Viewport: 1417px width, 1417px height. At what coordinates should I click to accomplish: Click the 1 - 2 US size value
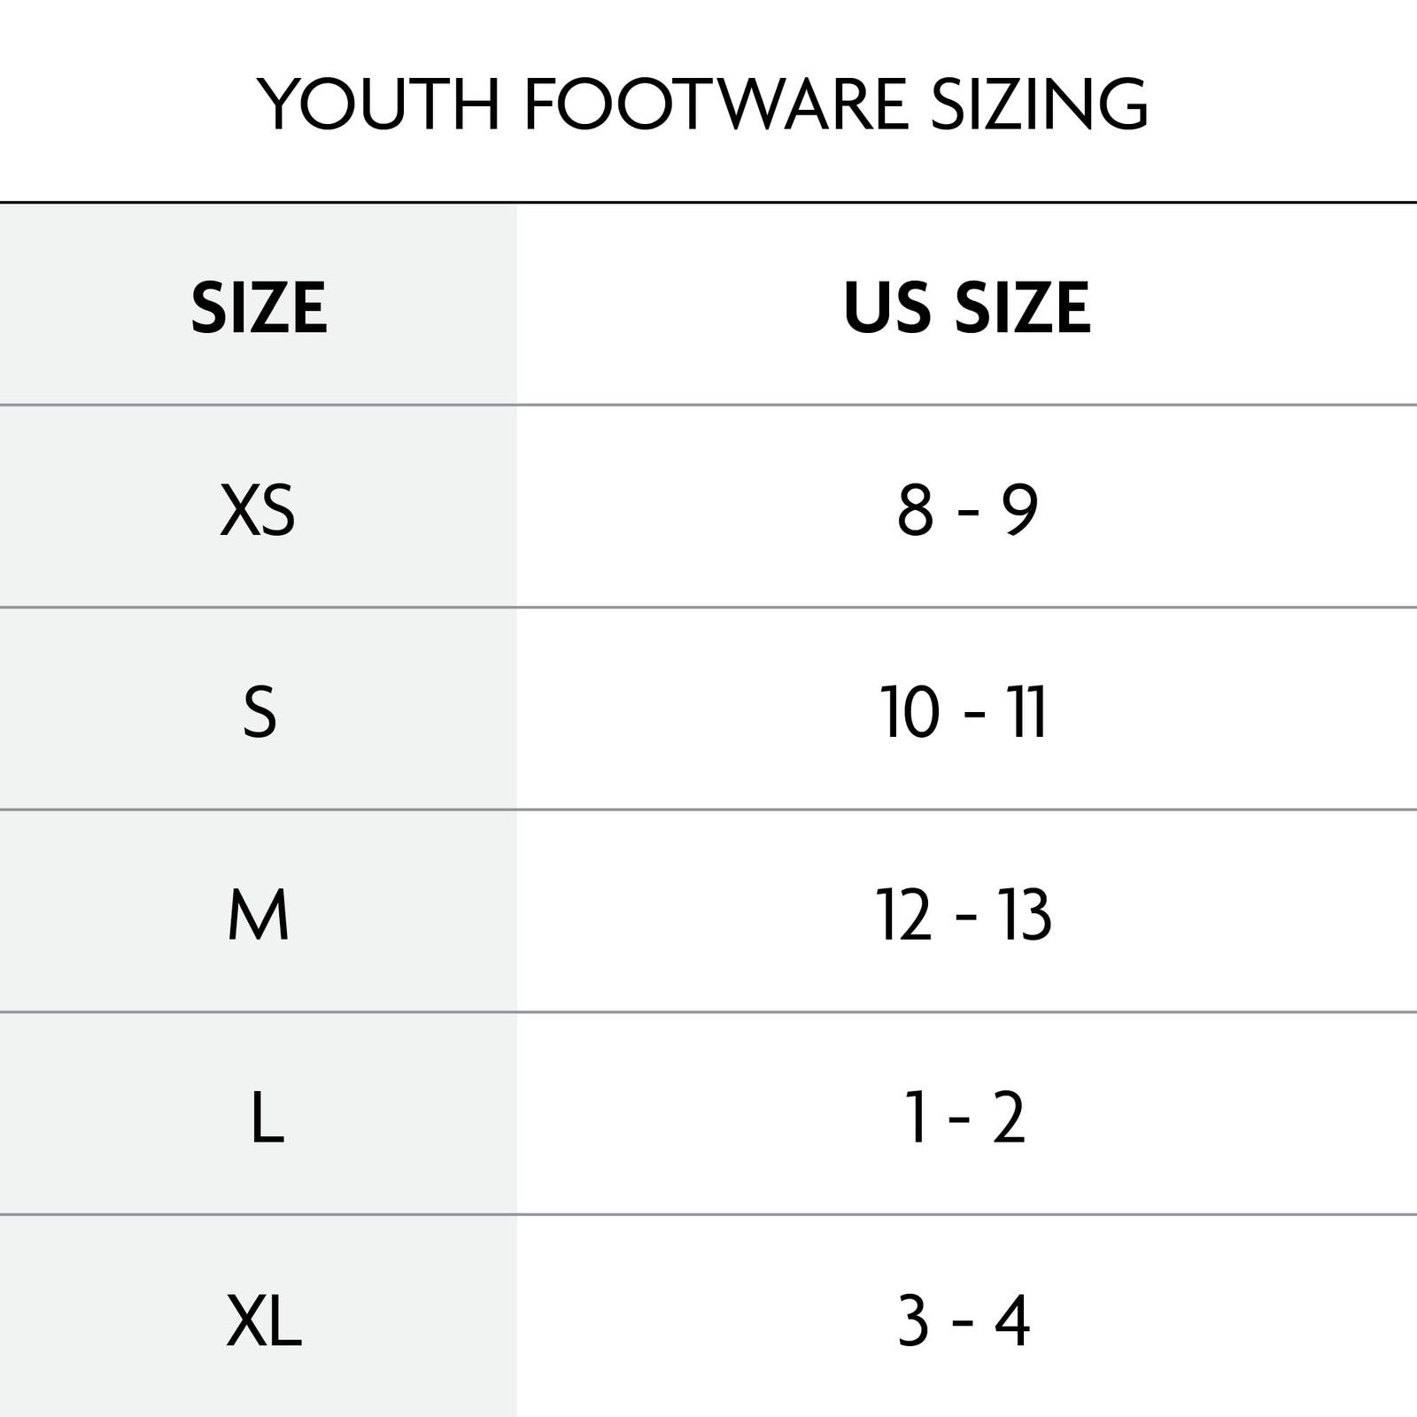coord(964,1118)
